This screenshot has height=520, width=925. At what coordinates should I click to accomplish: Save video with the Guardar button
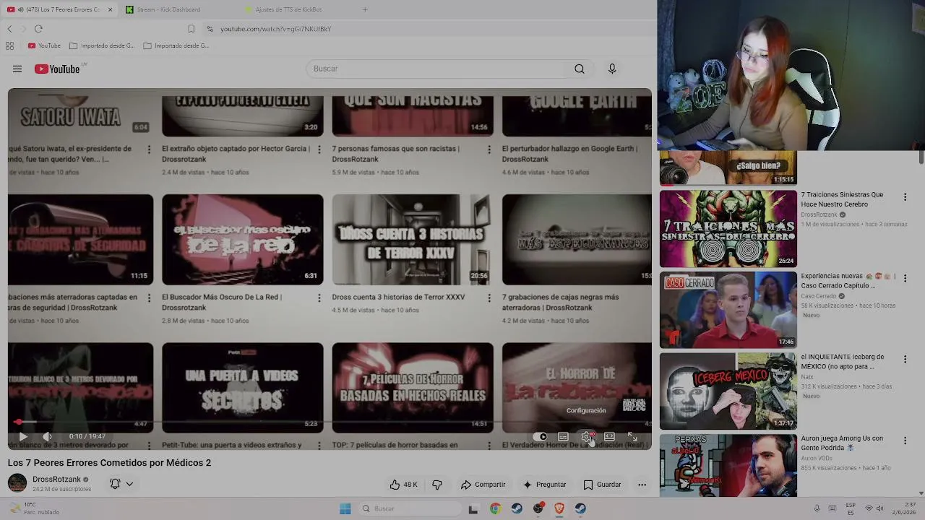coord(602,485)
